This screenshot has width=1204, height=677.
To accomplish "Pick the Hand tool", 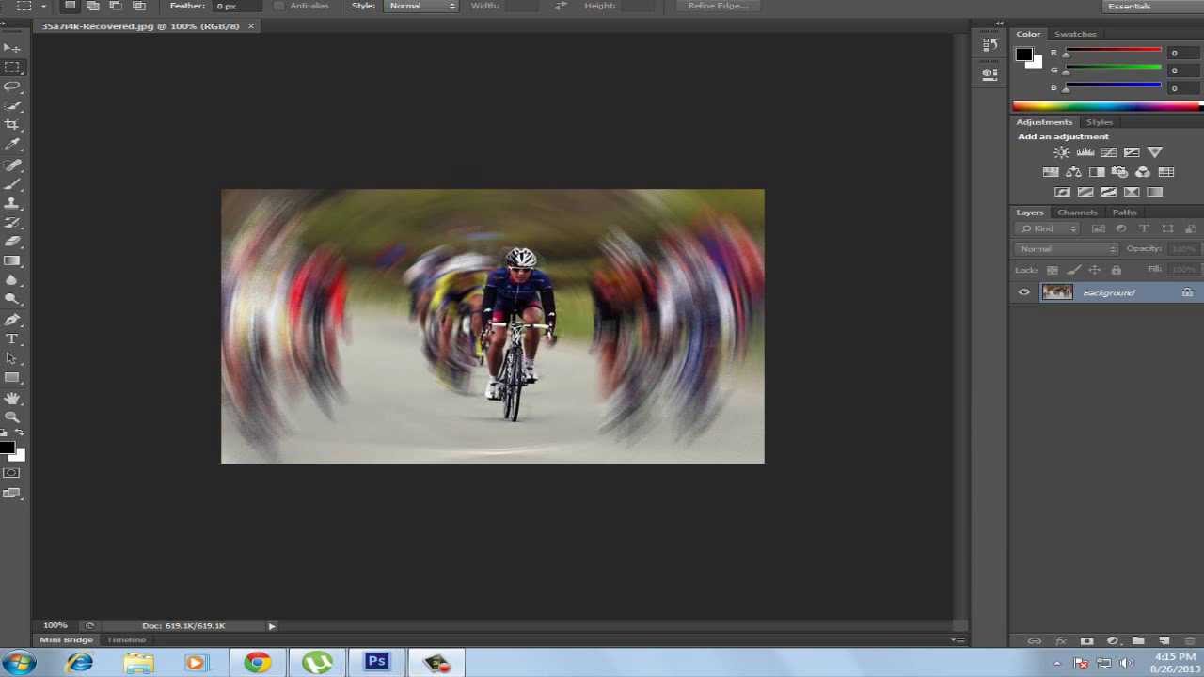I will coord(11,398).
